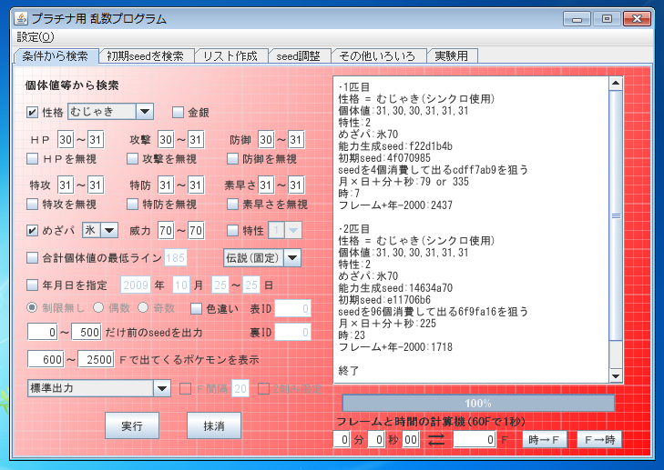Viewport: 664px width, 470px height.
Task: Enable the 金銀 checkbox
Action: [x=178, y=113]
